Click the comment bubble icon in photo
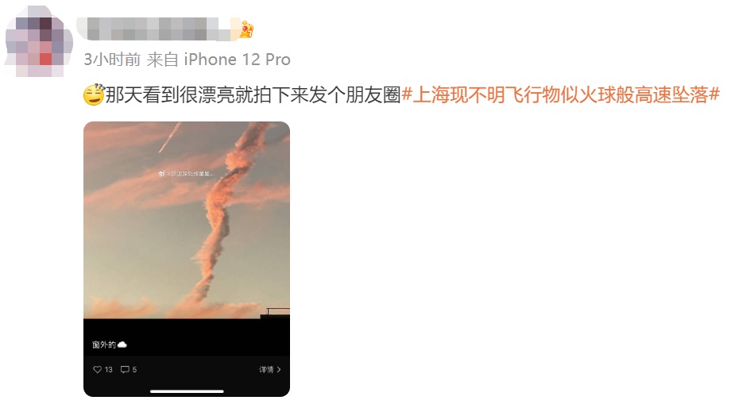The image size is (731, 408). click(125, 369)
